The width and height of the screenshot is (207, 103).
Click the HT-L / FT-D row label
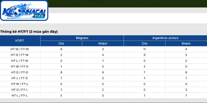click(x=20, y=78)
